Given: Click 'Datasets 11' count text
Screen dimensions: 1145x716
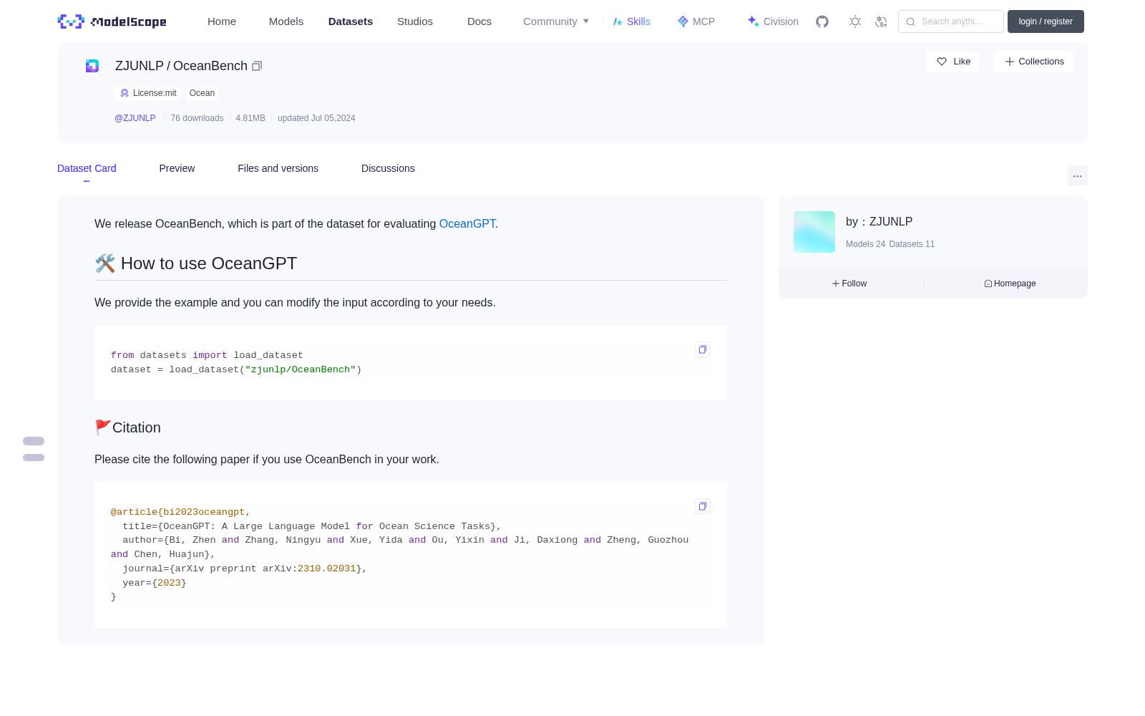Looking at the screenshot, I should pyautogui.click(x=912, y=244).
